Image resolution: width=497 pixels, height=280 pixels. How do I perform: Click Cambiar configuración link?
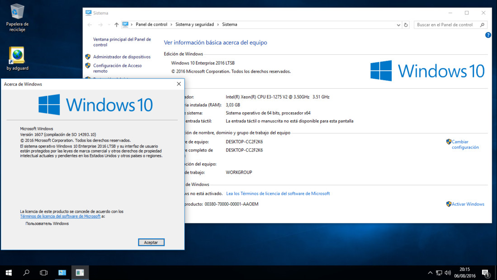tap(465, 144)
